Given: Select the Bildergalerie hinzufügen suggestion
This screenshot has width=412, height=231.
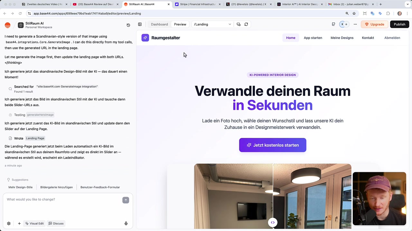Looking at the screenshot, I should (56, 187).
